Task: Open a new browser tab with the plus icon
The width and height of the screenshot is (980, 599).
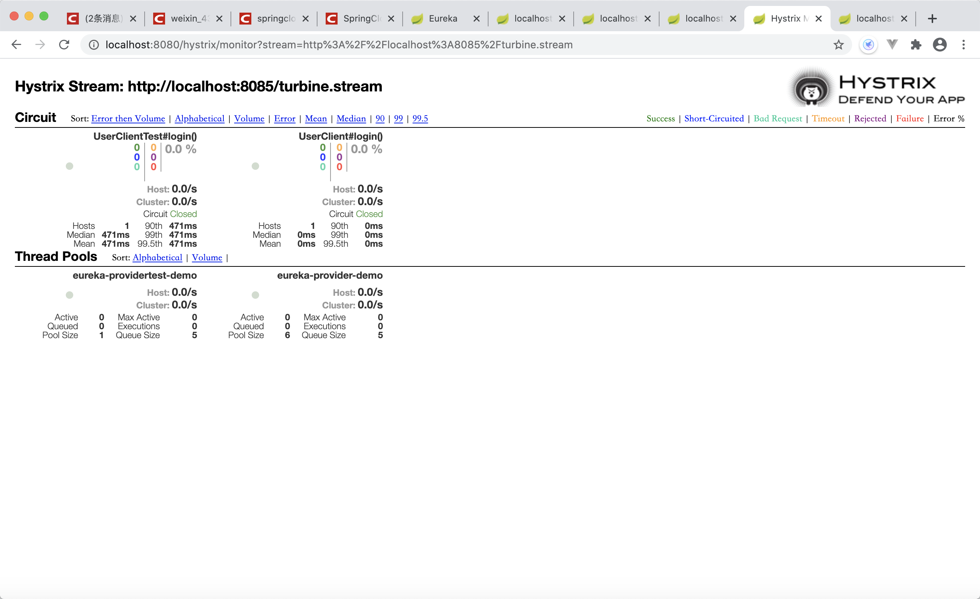Action: click(932, 18)
